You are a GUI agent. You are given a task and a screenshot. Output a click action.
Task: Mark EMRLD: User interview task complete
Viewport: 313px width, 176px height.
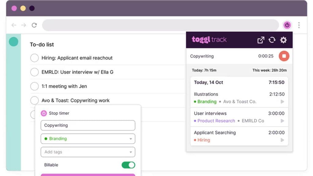[35, 72]
